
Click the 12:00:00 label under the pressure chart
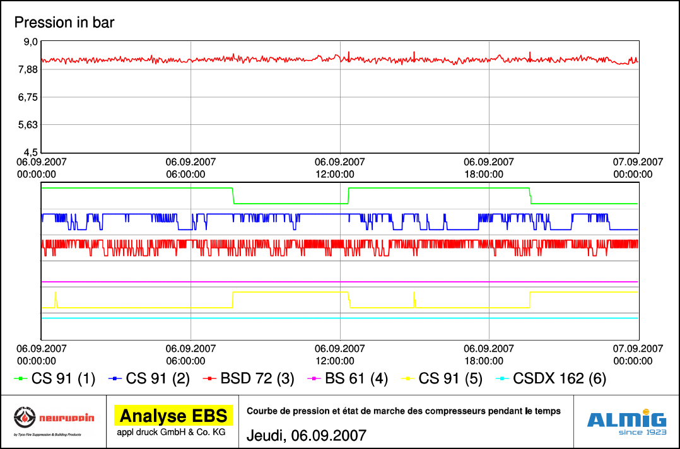335,175
